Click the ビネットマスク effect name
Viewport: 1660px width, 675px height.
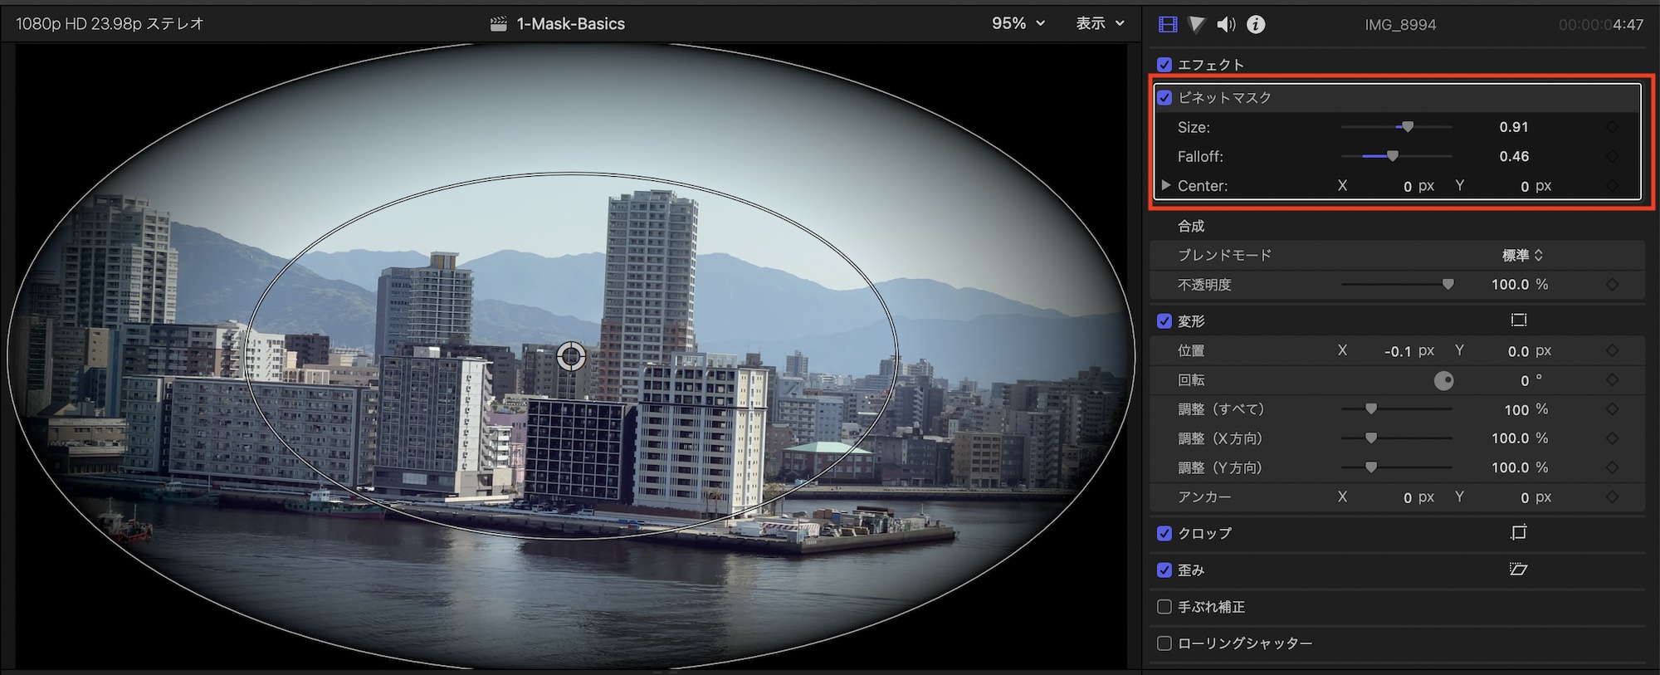coord(1225,98)
